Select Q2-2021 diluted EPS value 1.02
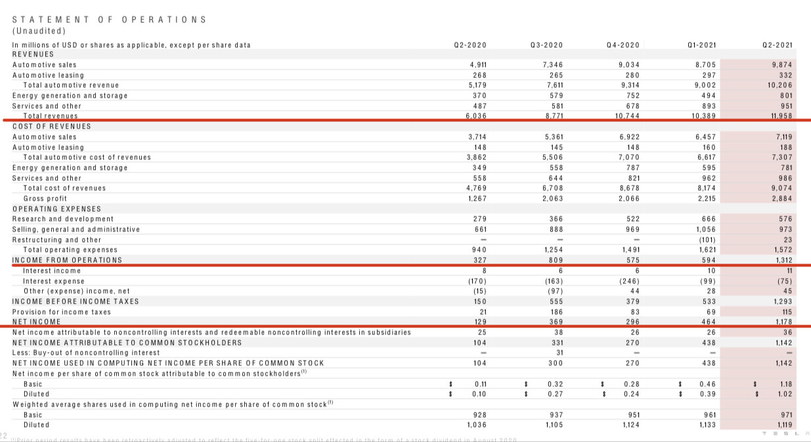 pyautogui.click(x=786, y=393)
